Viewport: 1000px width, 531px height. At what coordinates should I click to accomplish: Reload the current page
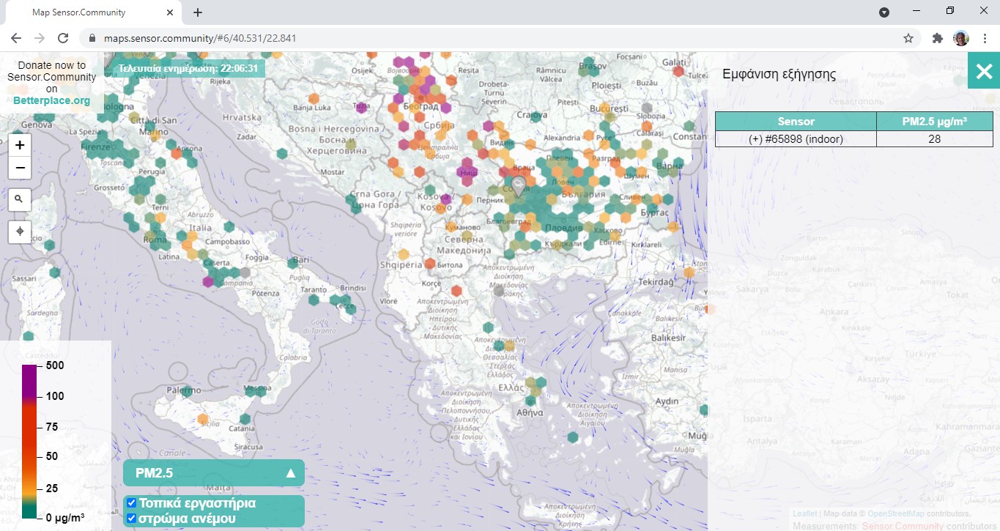tap(63, 38)
